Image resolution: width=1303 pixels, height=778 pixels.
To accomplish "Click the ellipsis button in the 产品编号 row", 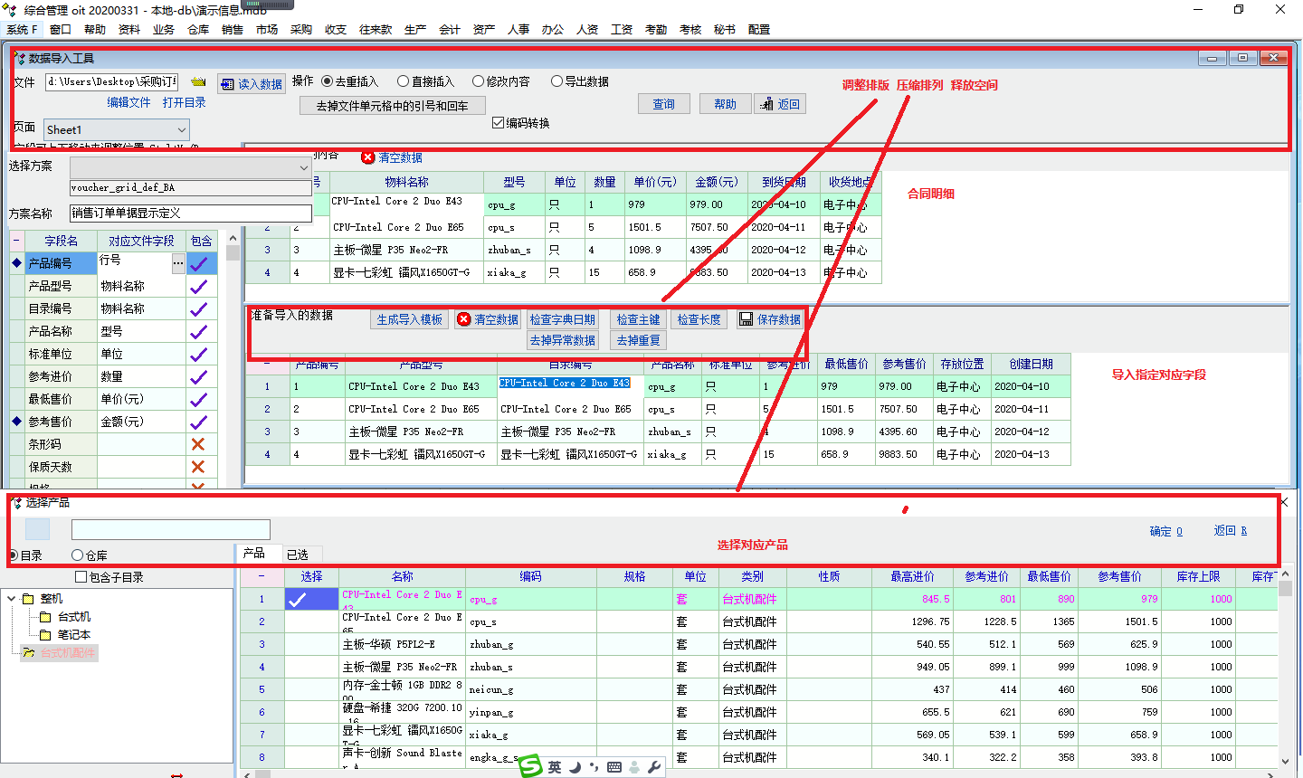I will (178, 263).
